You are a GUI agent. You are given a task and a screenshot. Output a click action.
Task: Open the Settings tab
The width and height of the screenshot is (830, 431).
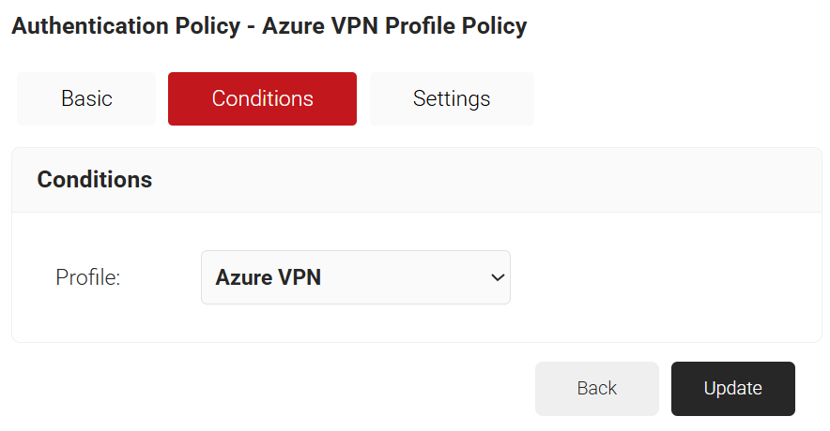[452, 98]
